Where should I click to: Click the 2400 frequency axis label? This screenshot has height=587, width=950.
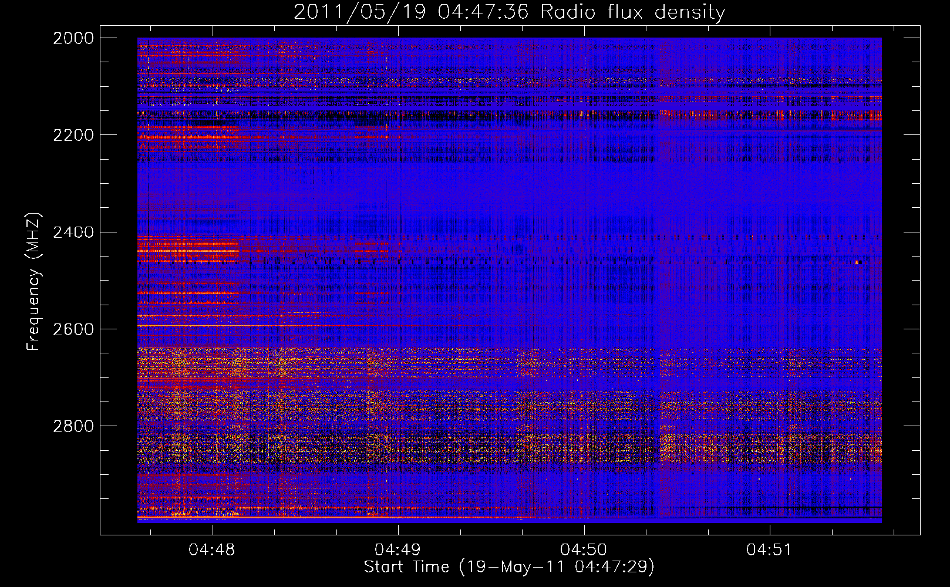[x=73, y=232]
